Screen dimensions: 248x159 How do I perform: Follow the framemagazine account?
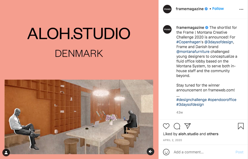218,9
